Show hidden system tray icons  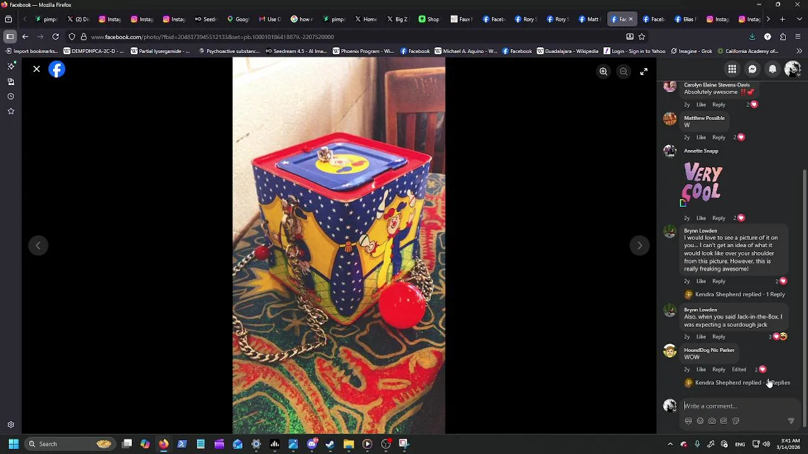point(670,444)
